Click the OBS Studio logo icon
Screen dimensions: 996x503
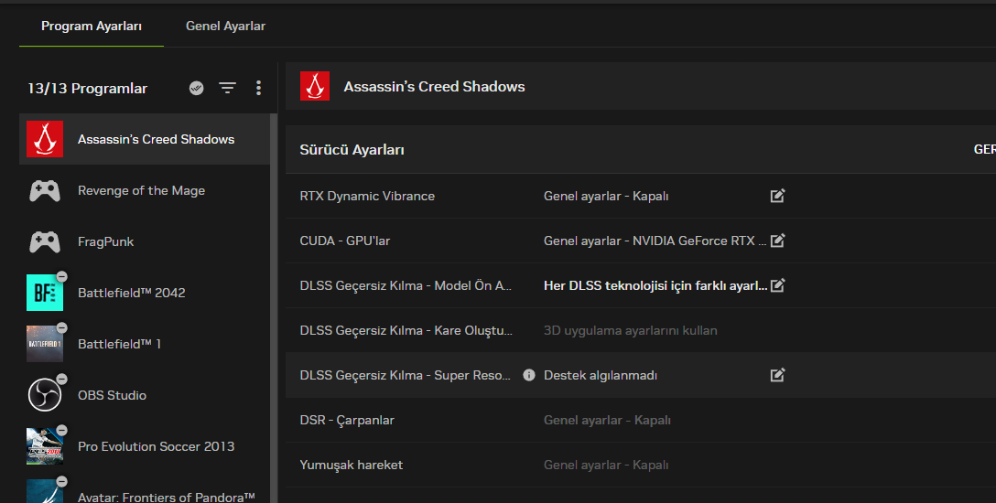[45, 395]
